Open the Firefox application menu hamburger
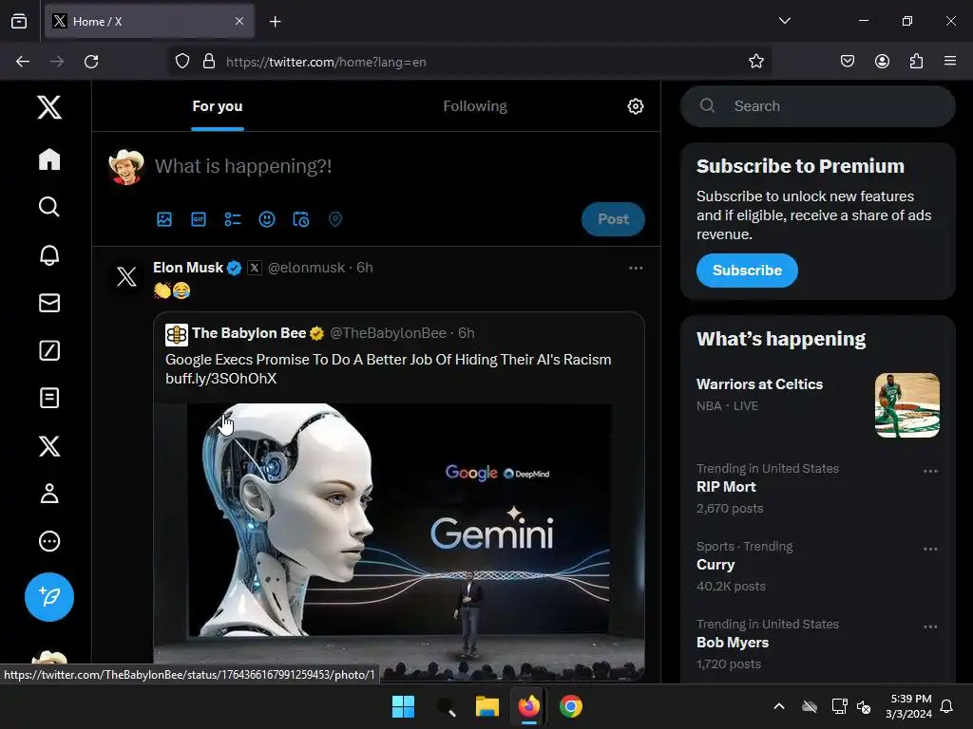This screenshot has height=729, width=973. click(x=950, y=61)
